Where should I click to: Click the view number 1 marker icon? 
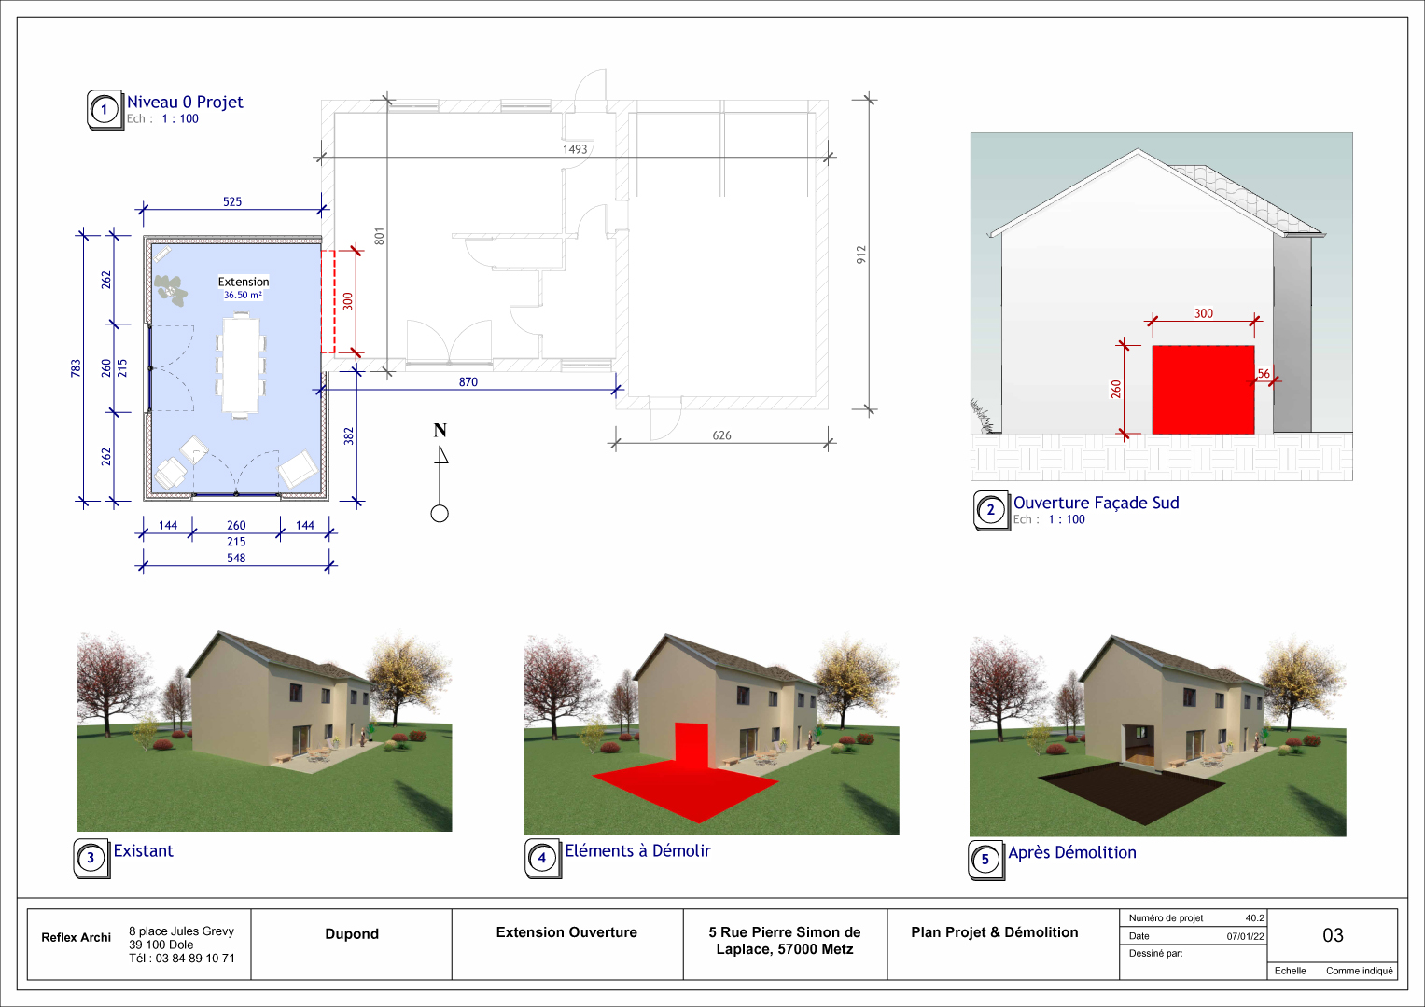click(105, 110)
